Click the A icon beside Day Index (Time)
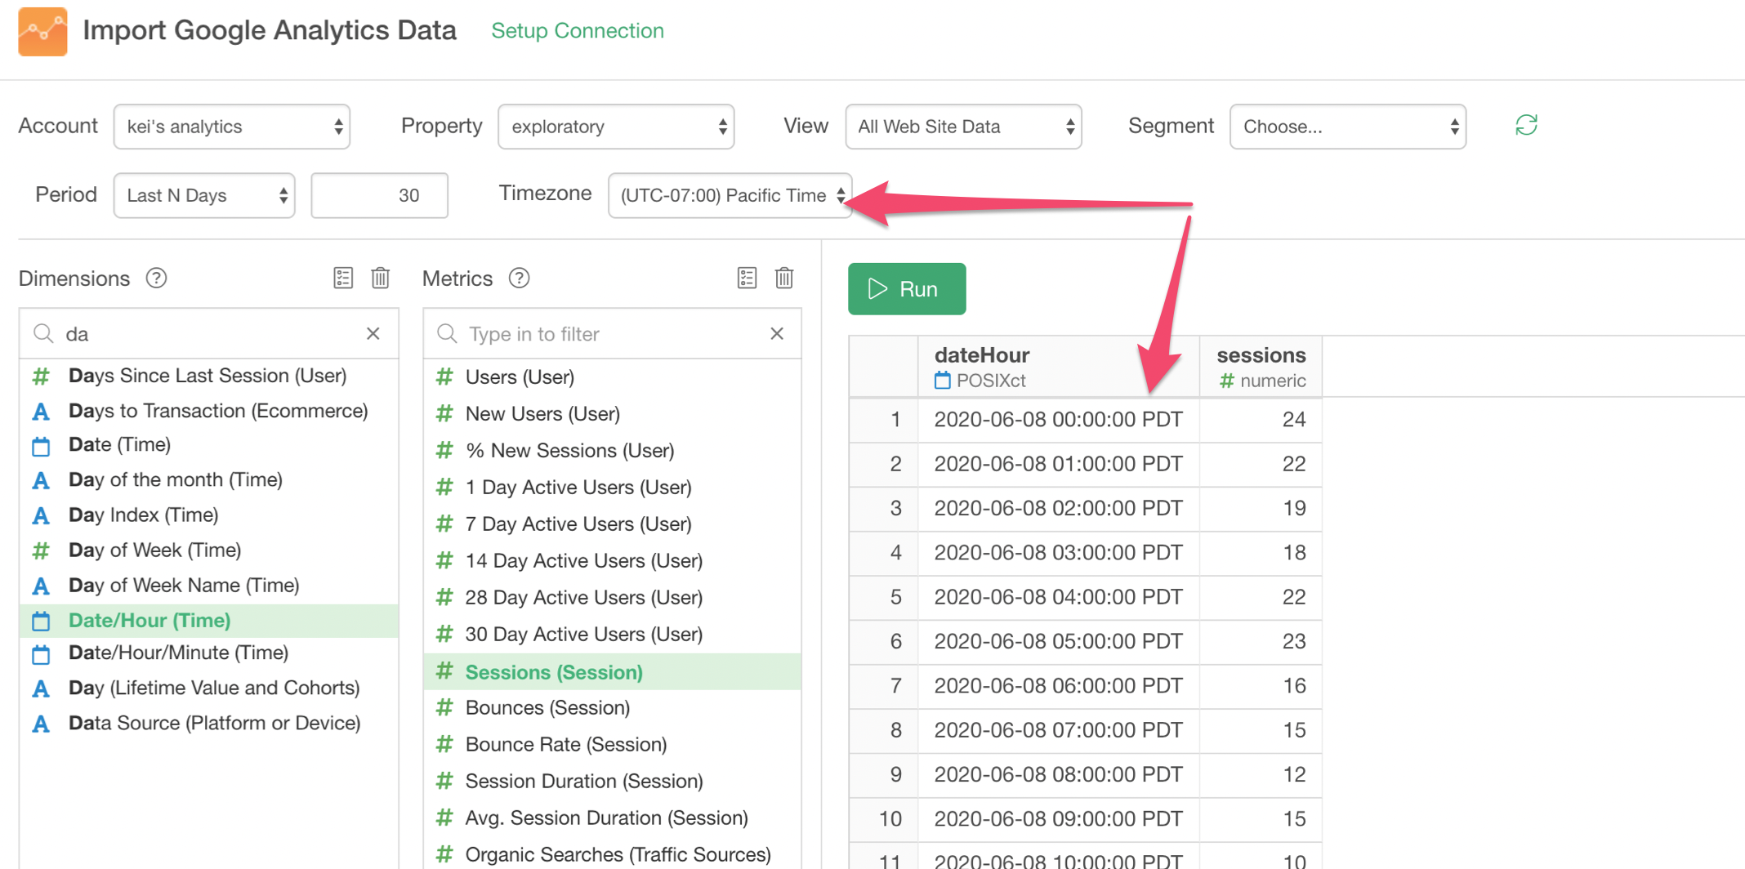 (41, 516)
